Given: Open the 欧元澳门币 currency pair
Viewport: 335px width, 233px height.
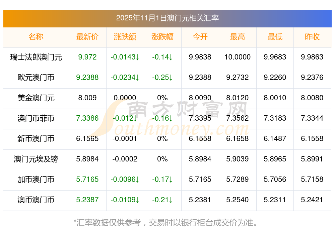Looking at the screenshot, I should coord(36,78).
